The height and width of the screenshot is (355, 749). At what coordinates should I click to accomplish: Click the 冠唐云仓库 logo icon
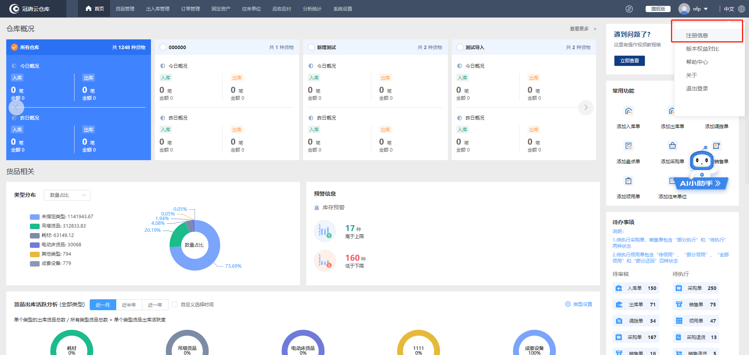[x=14, y=9]
